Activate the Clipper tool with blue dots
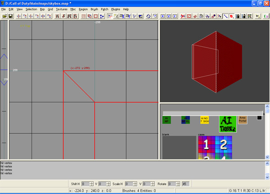 (102, 16)
